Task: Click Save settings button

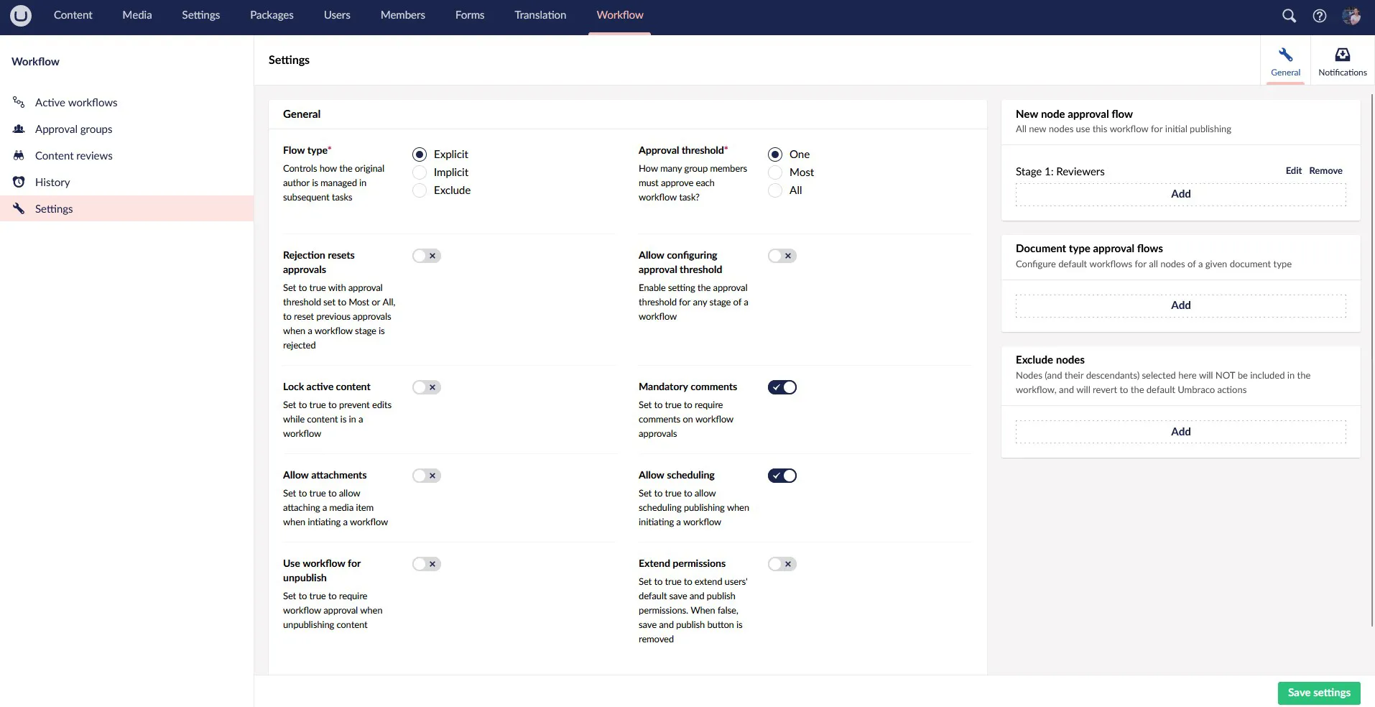Action: (x=1318, y=693)
